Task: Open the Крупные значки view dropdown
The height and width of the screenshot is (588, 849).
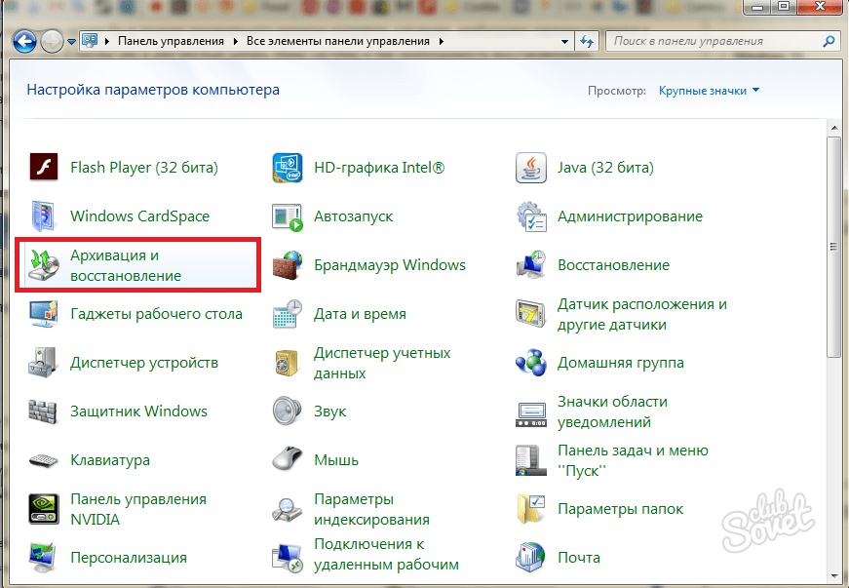Action: [709, 91]
